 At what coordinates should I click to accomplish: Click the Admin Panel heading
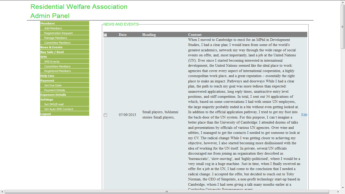[50, 16]
